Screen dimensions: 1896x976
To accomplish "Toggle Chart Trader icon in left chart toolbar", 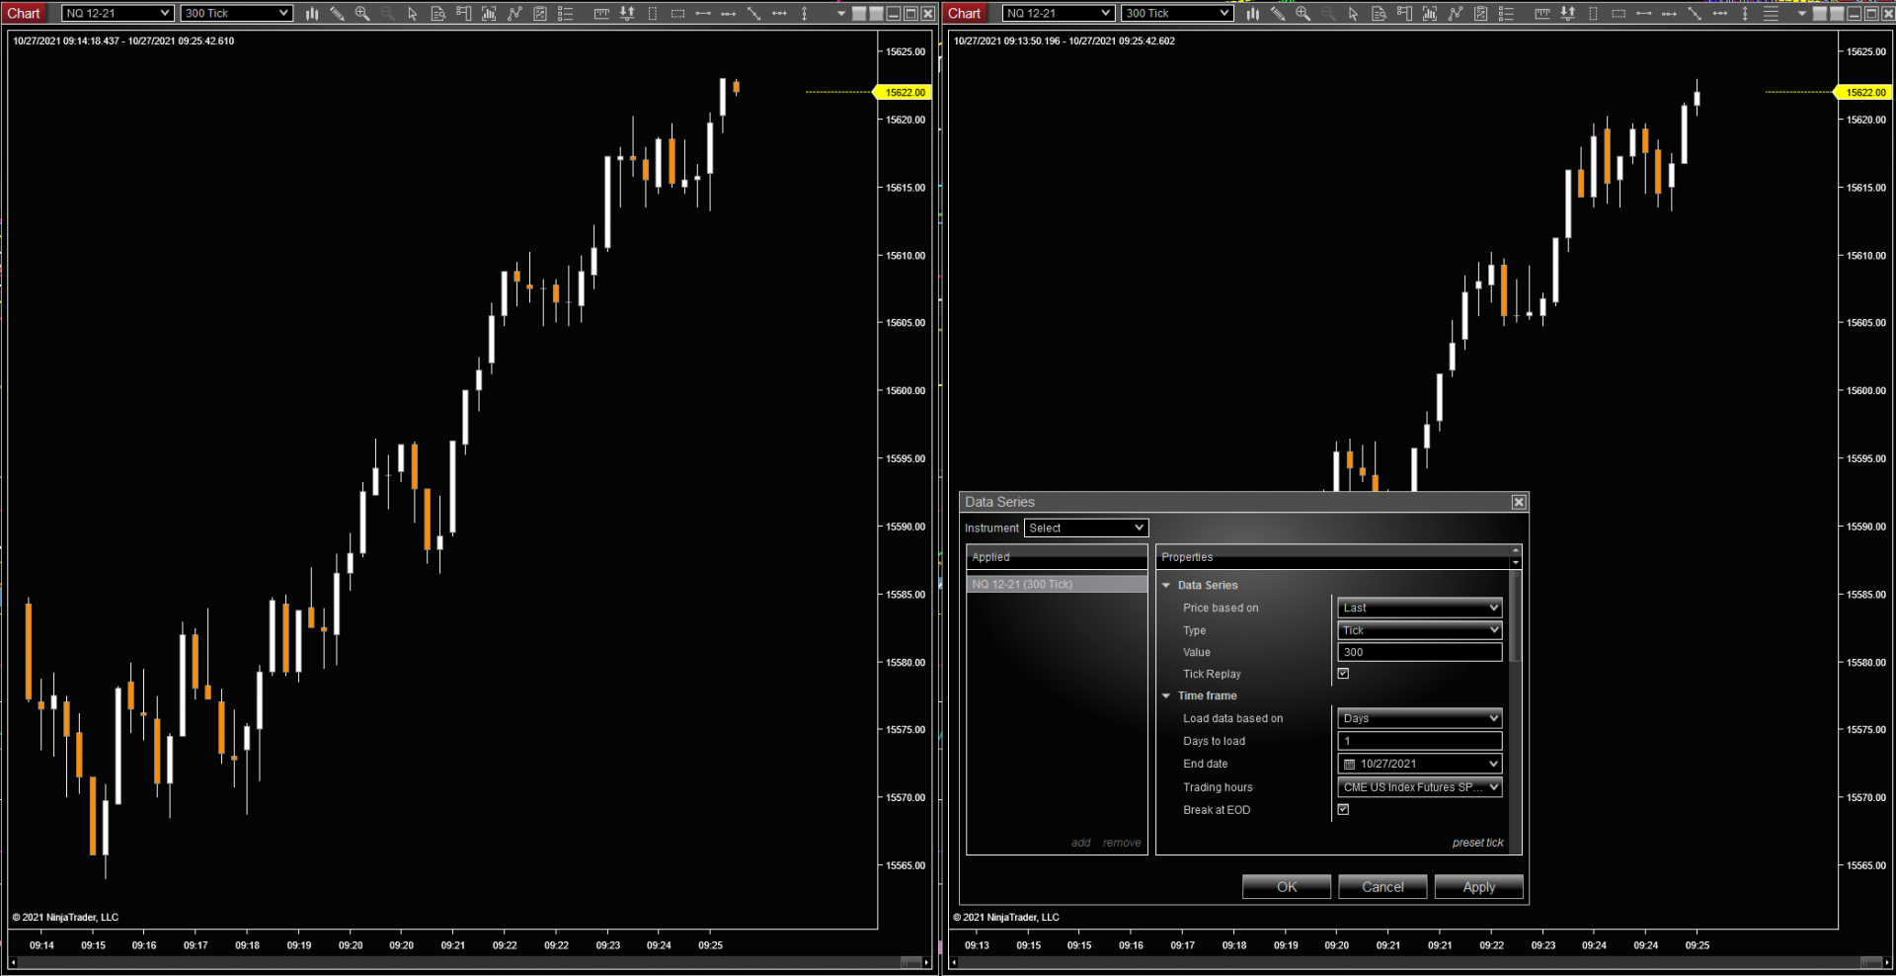I will pos(464,14).
